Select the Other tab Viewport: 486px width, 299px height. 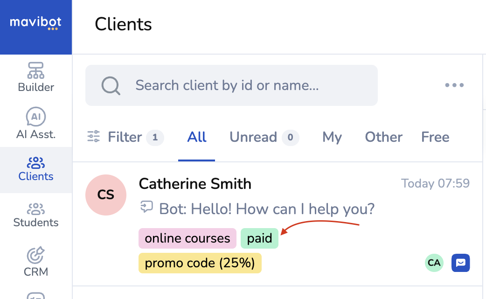383,137
